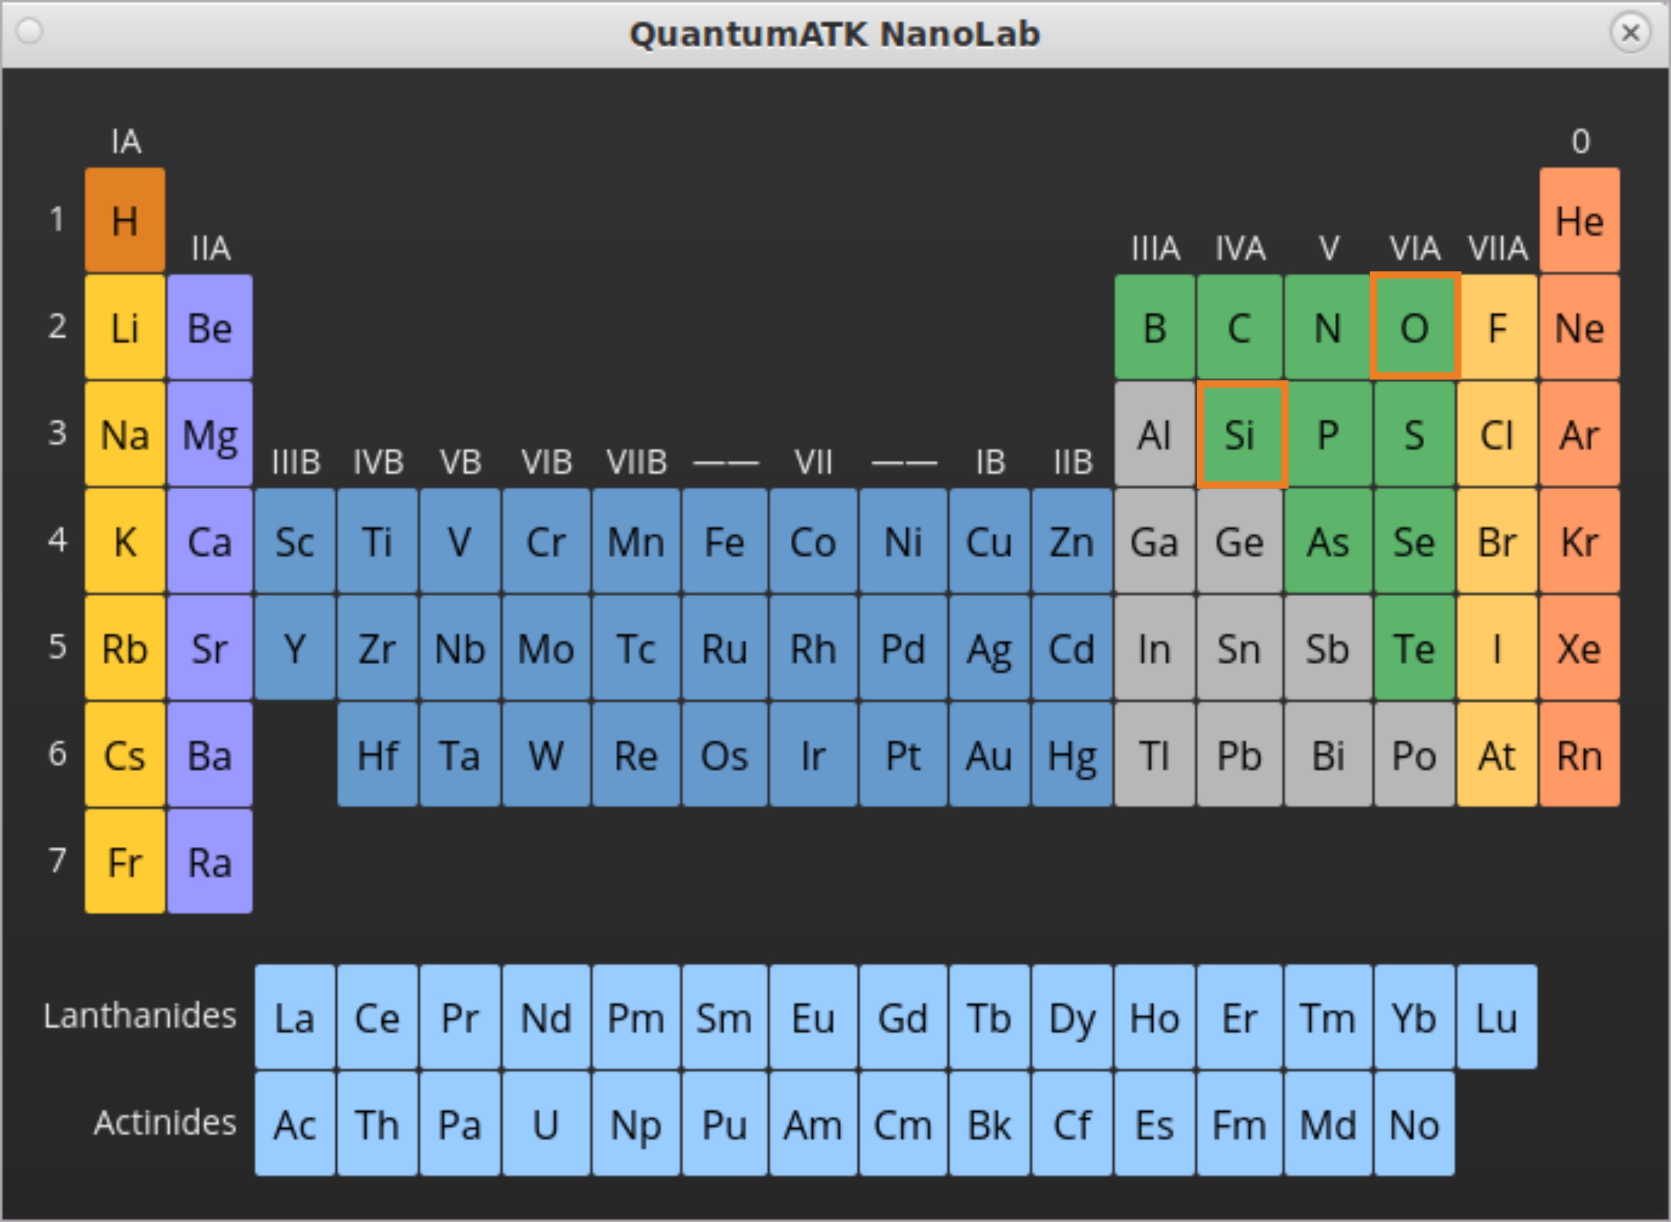Image resolution: width=1671 pixels, height=1222 pixels.
Task: Select Lutetium (Lu) element
Action: [1497, 1017]
